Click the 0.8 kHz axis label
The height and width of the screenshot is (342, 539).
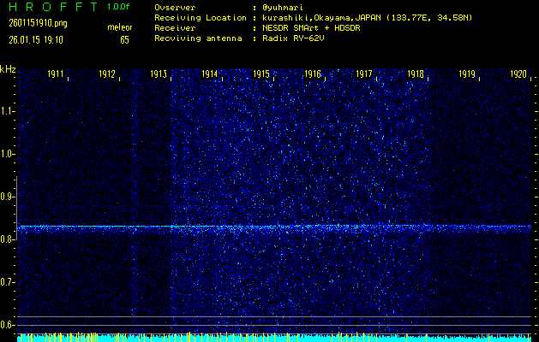[x=6, y=239]
